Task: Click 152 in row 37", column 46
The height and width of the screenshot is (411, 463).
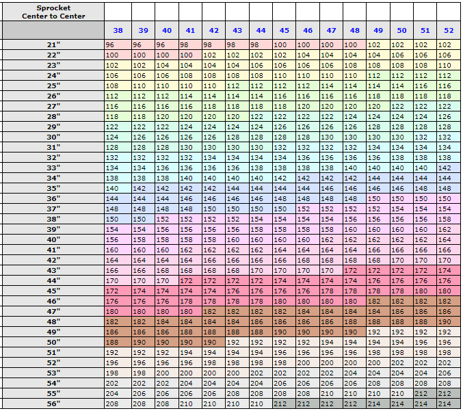Action: point(308,209)
